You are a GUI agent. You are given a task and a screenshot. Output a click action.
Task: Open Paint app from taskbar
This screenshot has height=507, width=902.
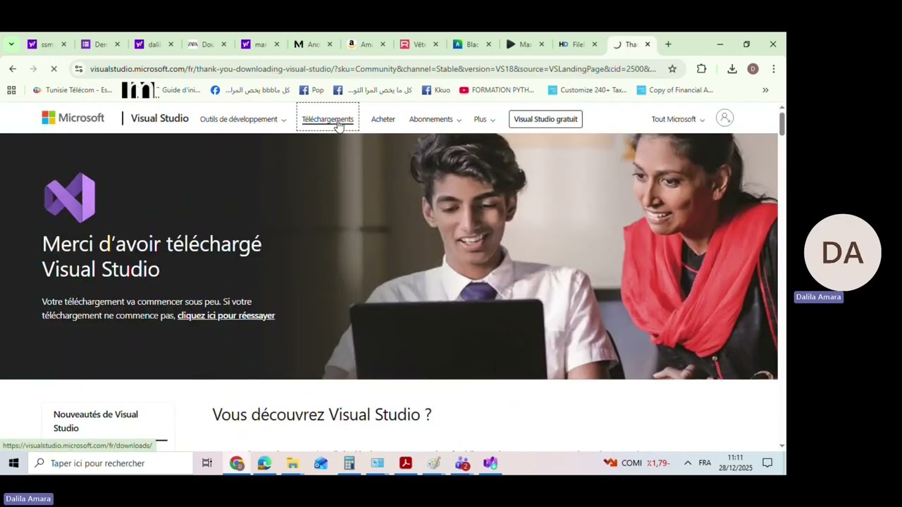pyautogui.click(x=433, y=463)
